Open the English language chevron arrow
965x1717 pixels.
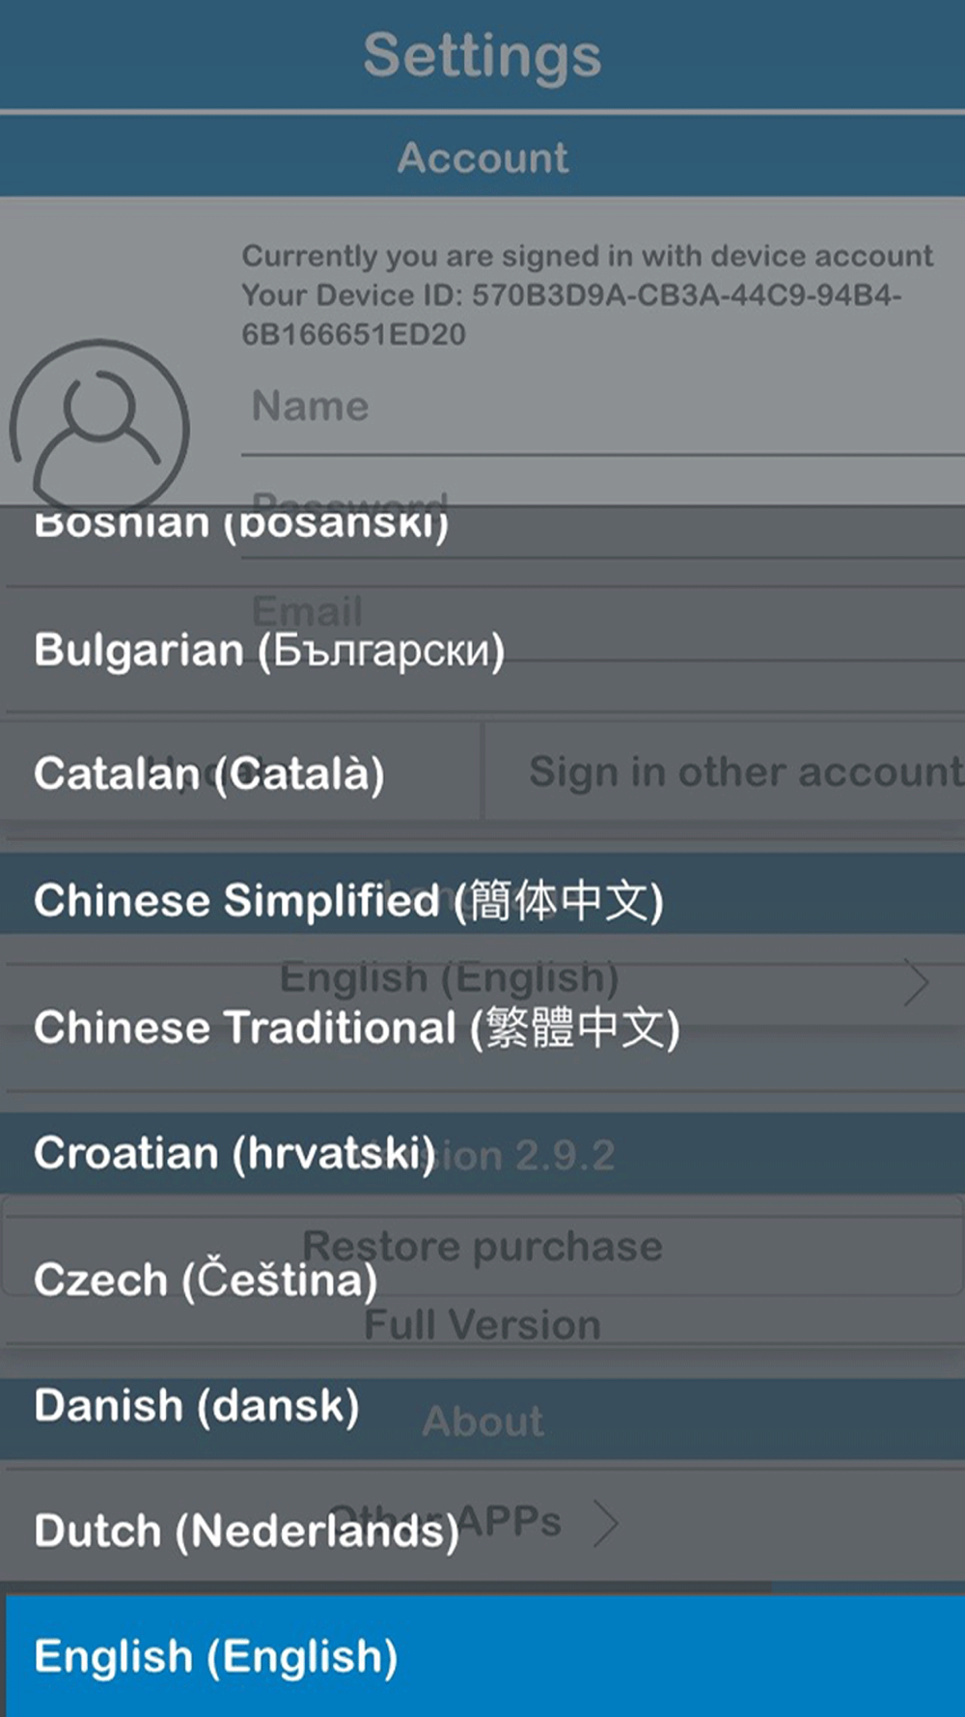[917, 982]
